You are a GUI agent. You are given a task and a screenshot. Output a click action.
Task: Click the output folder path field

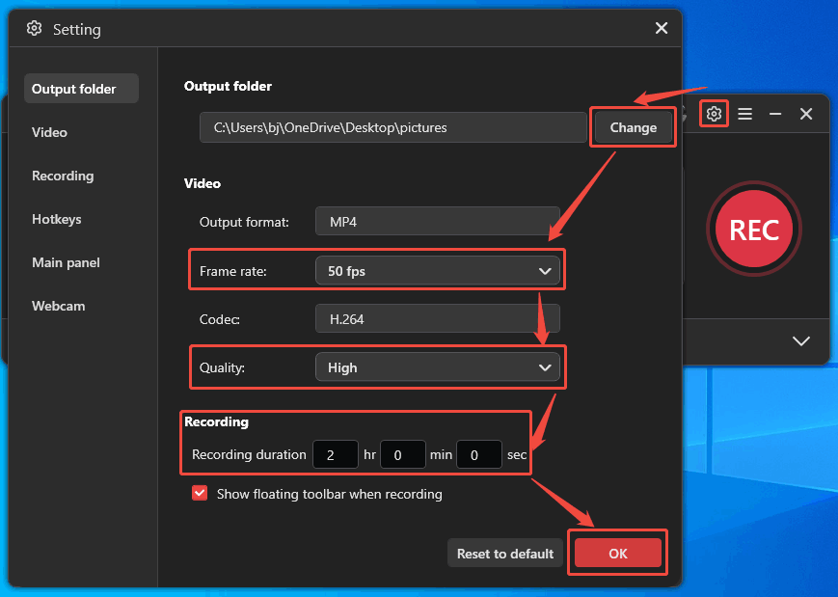click(392, 126)
